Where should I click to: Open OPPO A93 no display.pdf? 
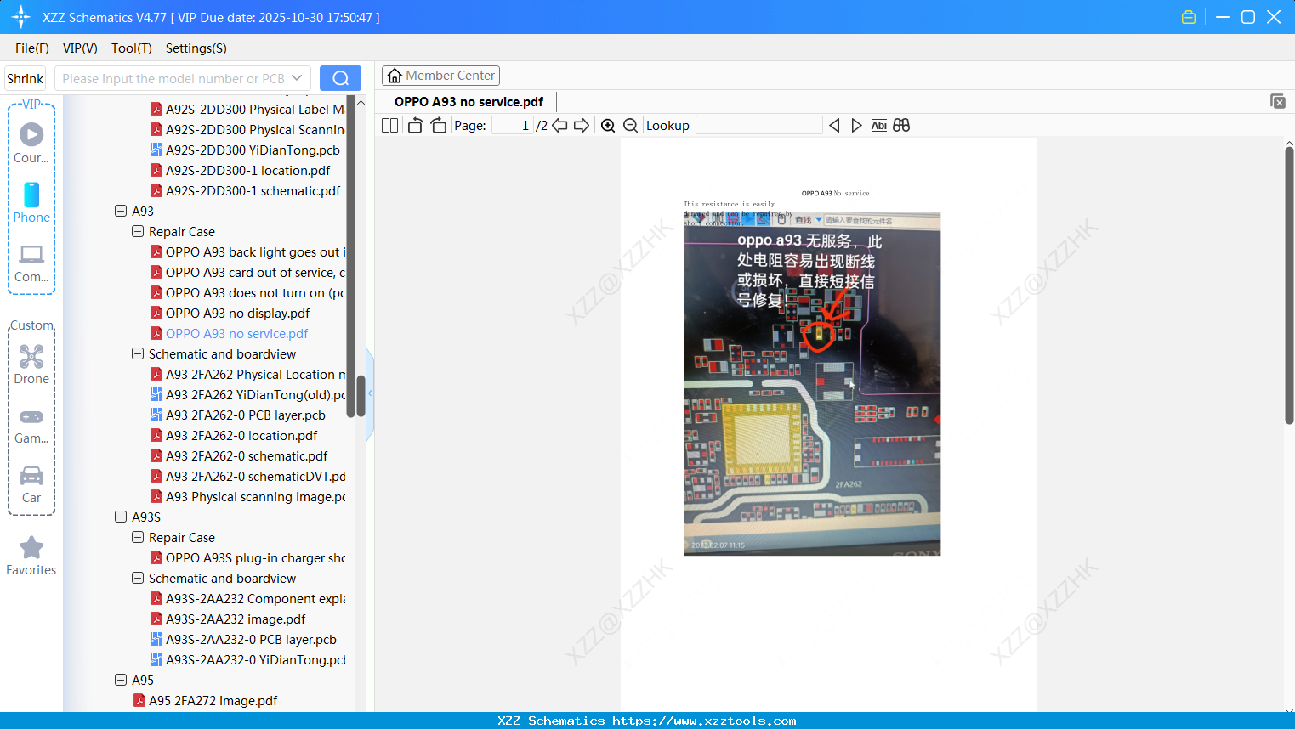click(x=230, y=314)
